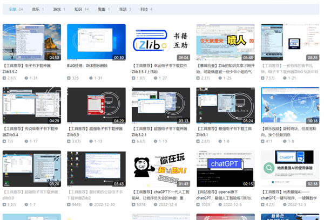Select the 全部 24 category tab

point(16,9)
